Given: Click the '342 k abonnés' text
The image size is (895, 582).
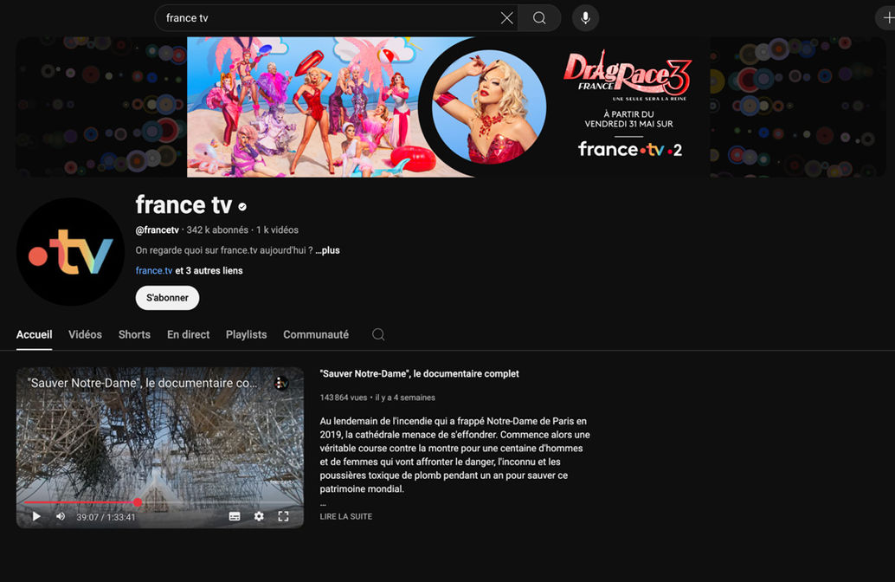Looking at the screenshot, I should [217, 230].
